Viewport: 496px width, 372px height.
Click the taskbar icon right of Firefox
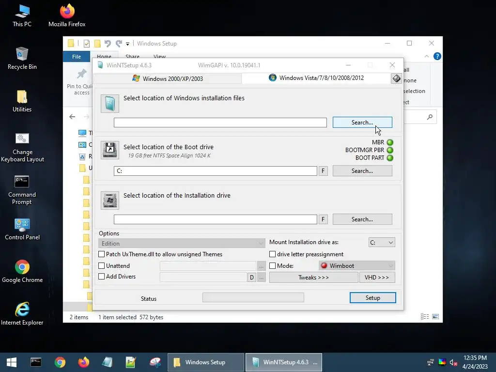(x=107, y=362)
